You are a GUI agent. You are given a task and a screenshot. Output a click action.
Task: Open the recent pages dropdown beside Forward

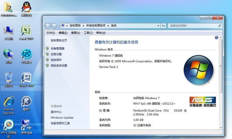[58, 26]
